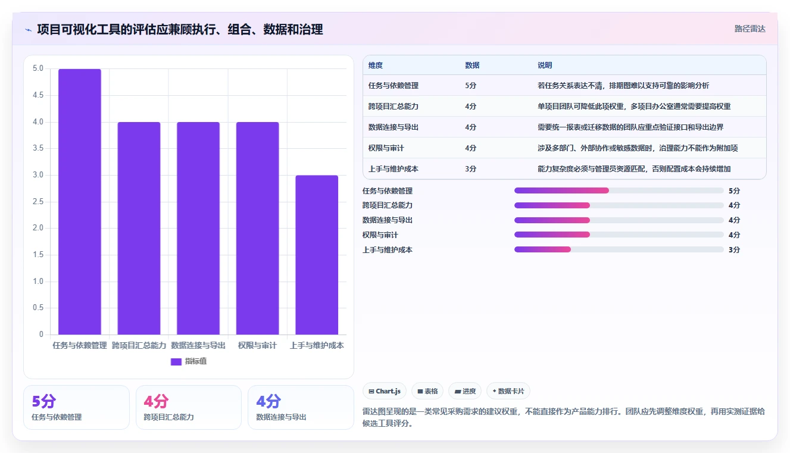Click the progress list label 跨项目汇总能力
Screen dimensions: 790x453
point(388,205)
